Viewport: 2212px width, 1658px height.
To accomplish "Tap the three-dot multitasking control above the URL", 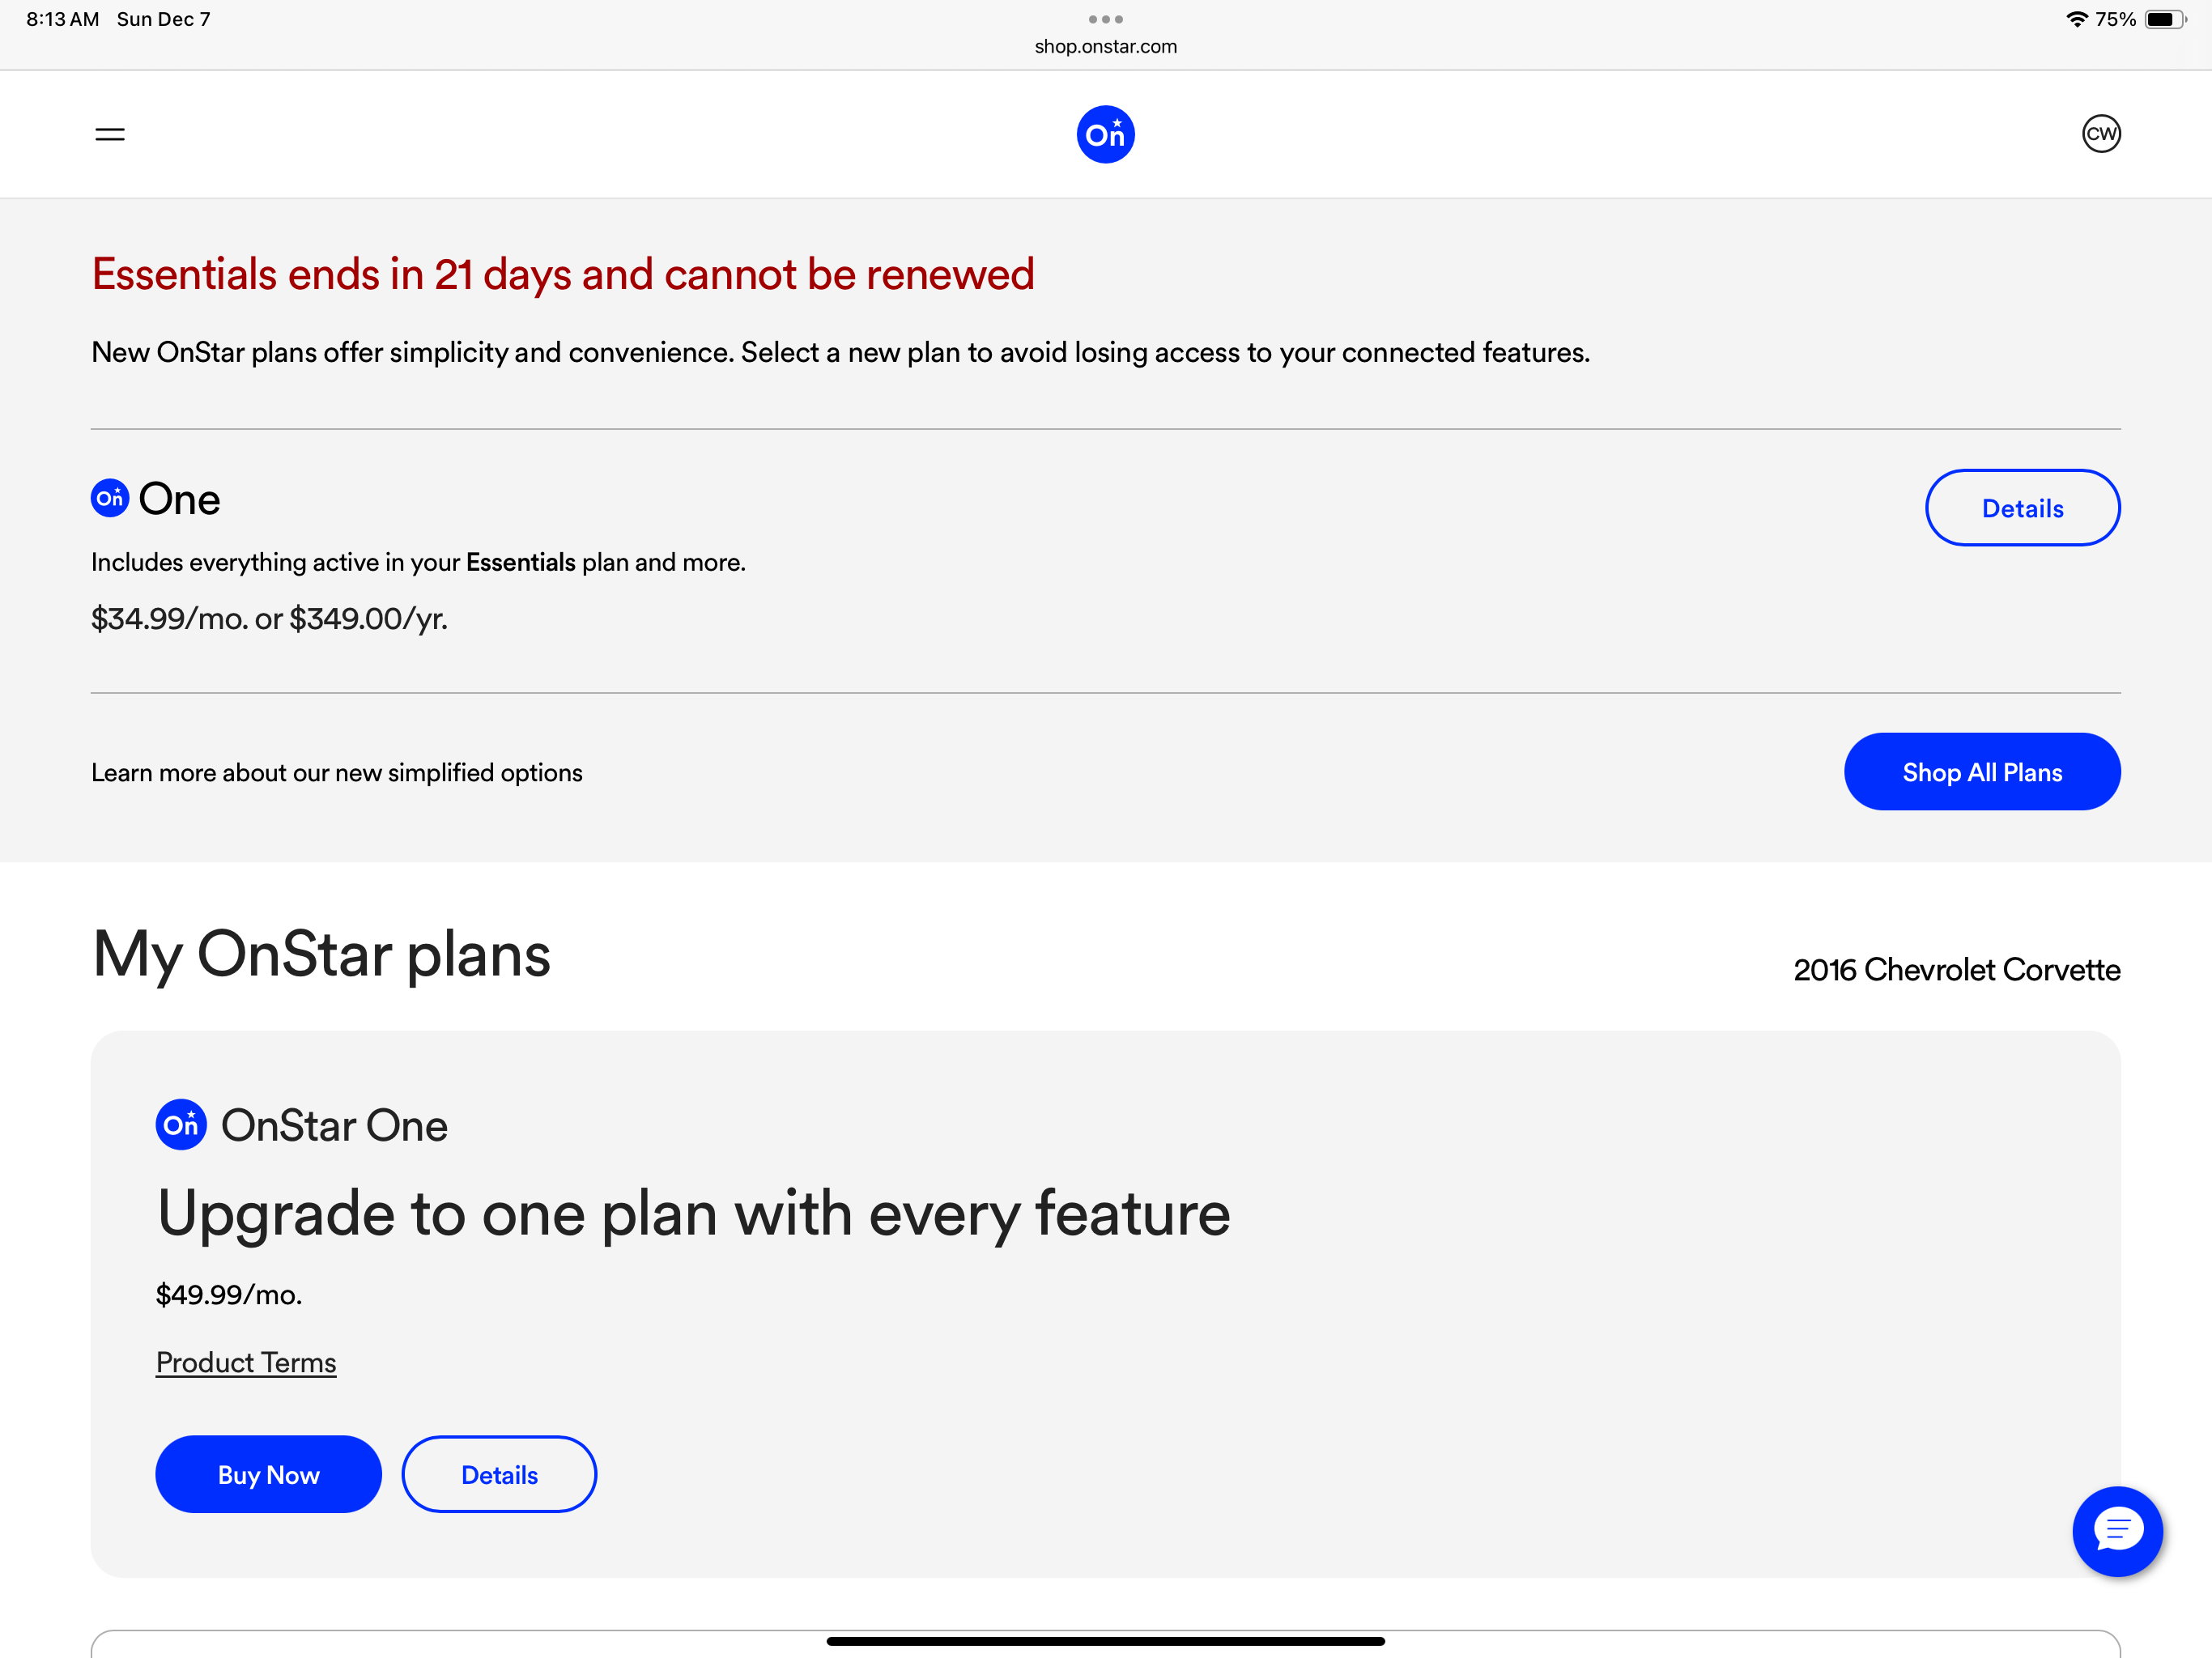I will pyautogui.click(x=1105, y=19).
